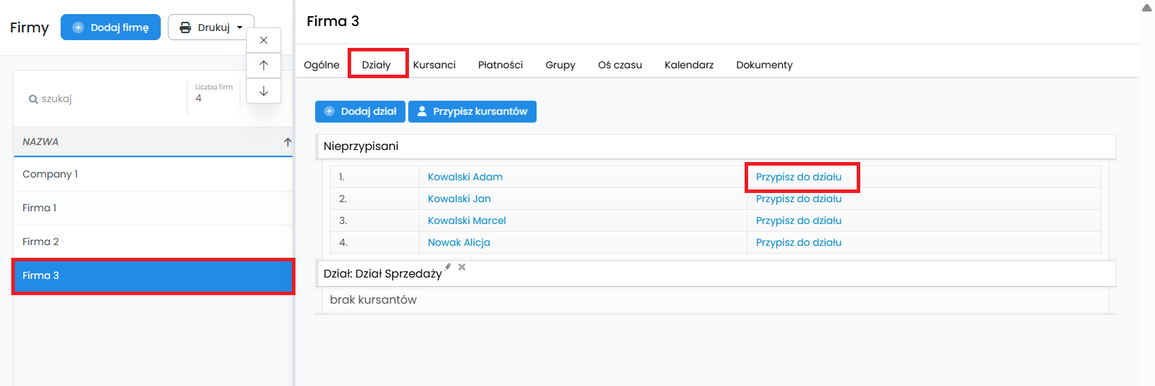The width and height of the screenshot is (1155, 386).
Task: Click the Dodaj dział button
Action: pos(360,111)
